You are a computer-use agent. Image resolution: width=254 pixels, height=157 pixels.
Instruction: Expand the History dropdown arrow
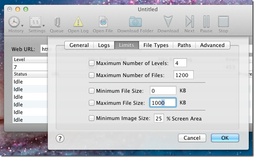[23, 26]
